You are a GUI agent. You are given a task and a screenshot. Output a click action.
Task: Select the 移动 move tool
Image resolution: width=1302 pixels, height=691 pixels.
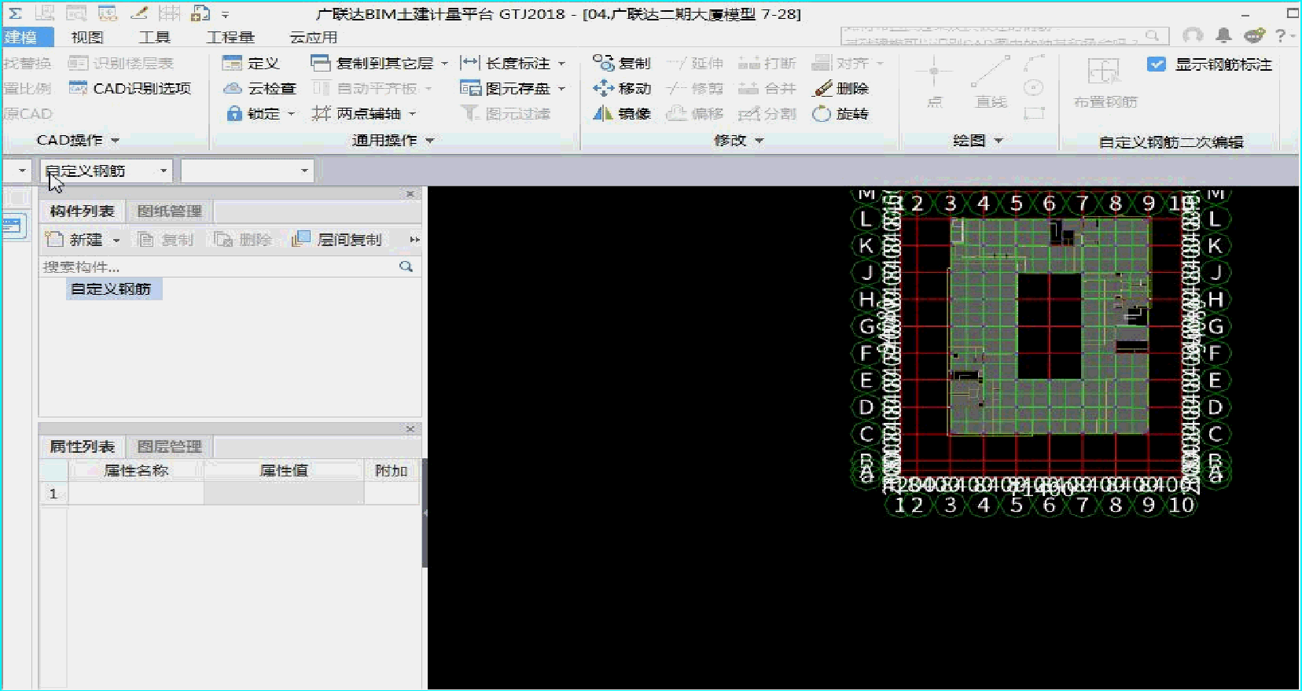coord(622,89)
